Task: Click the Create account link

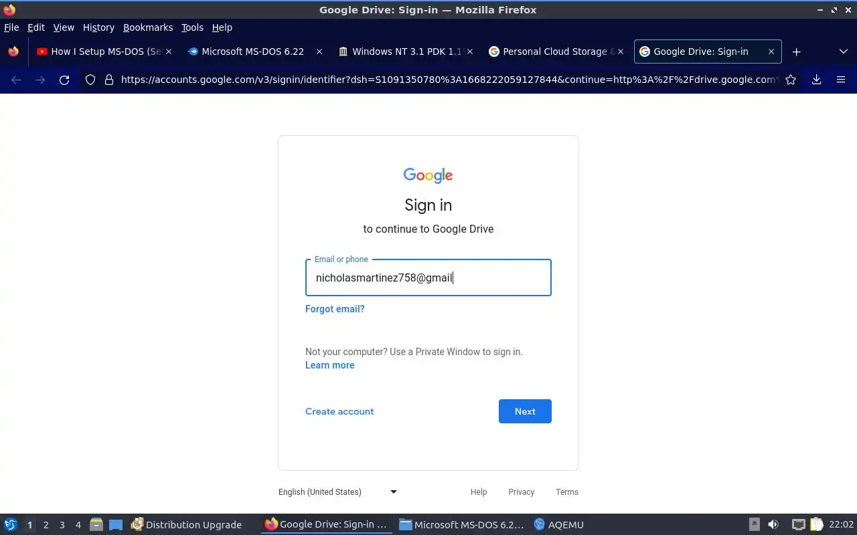Action: tap(339, 411)
